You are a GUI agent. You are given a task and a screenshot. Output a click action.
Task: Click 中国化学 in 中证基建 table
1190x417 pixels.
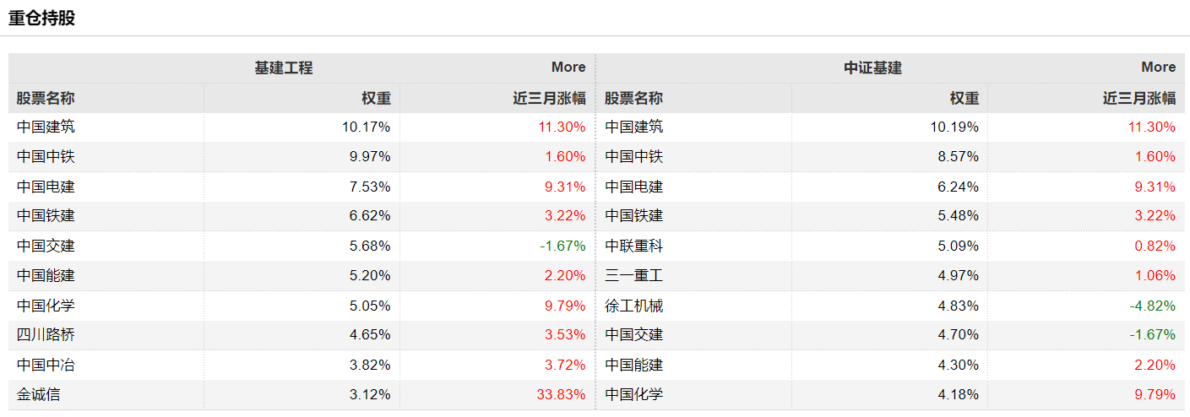coord(634,394)
